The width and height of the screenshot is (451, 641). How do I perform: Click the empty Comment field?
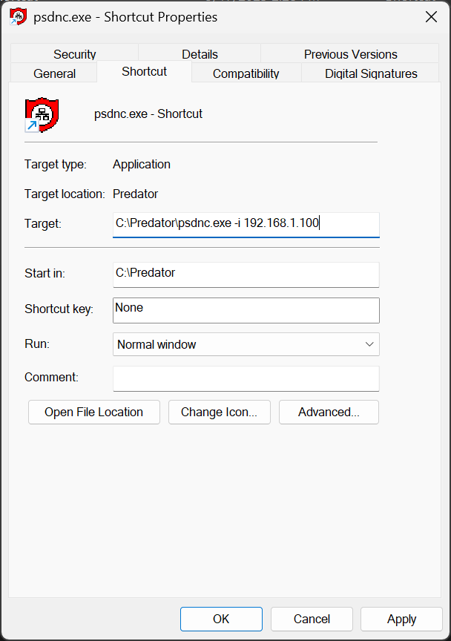(x=246, y=378)
